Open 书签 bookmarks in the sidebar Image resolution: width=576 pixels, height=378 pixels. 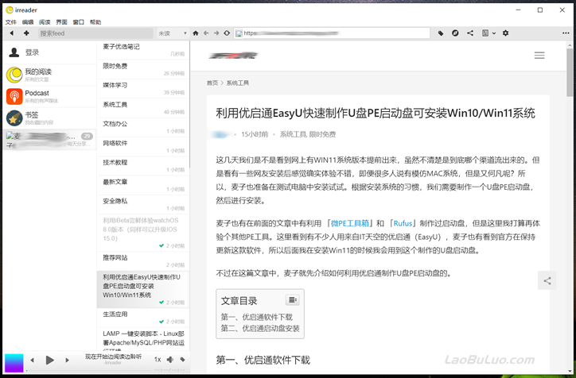49,118
